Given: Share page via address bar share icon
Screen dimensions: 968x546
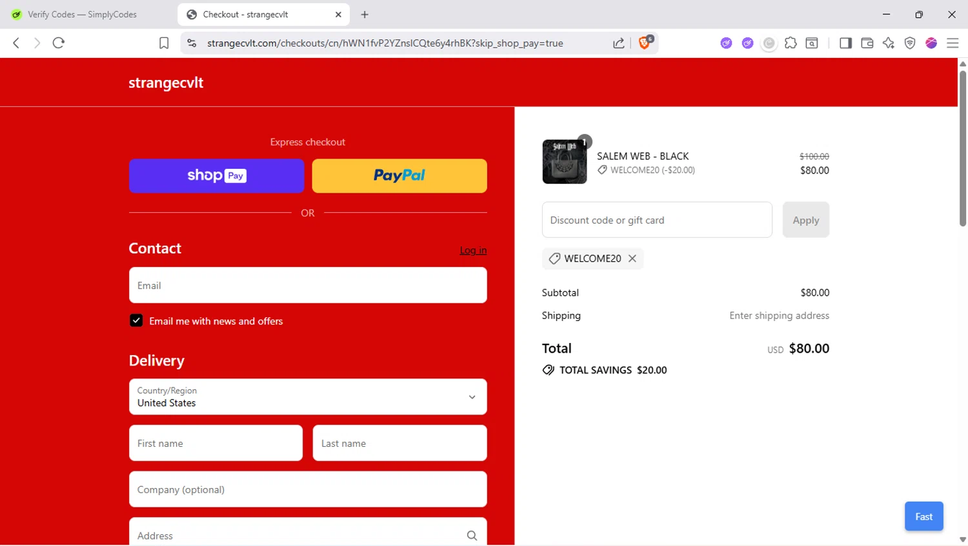Looking at the screenshot, I should coord(618,43).
